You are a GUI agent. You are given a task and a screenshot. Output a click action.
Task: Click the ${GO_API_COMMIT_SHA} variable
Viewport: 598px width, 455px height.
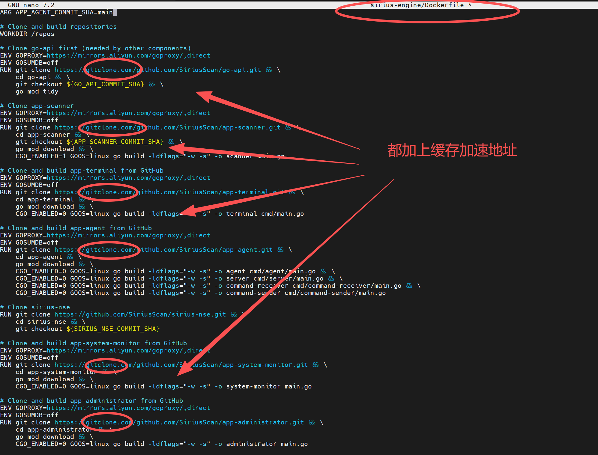click(105, 84)
